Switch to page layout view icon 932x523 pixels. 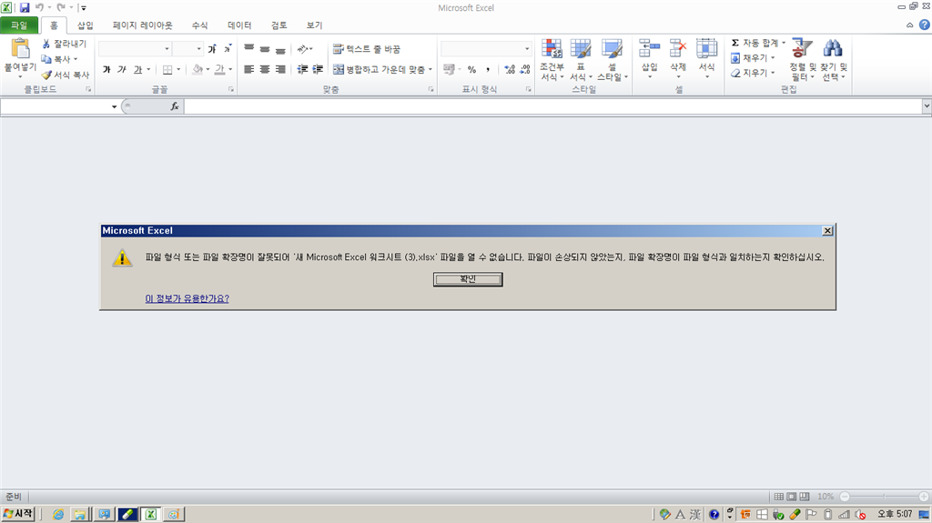(x=792, y=497)
